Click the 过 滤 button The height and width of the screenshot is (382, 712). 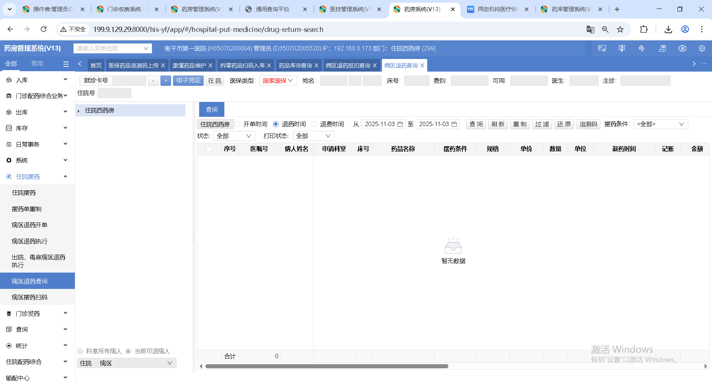tap(542, 124)
